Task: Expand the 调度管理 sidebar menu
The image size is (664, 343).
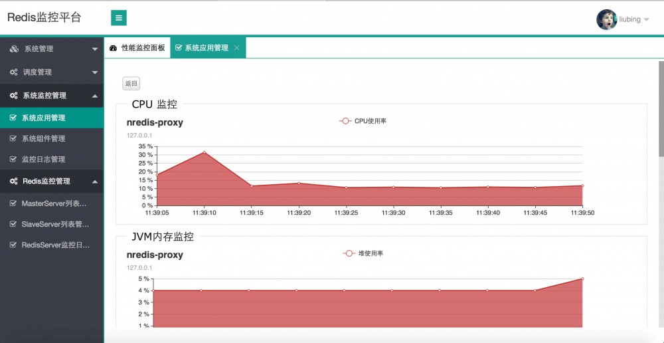Action: (x=52, y=72)
